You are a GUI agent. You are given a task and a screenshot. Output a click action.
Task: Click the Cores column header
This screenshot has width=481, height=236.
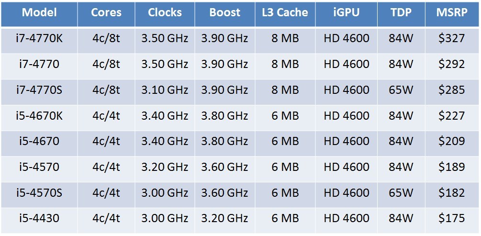coord(106,12)
